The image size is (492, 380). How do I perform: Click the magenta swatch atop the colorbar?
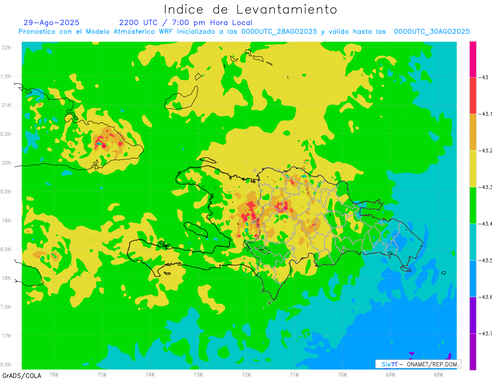click(473, 59)
